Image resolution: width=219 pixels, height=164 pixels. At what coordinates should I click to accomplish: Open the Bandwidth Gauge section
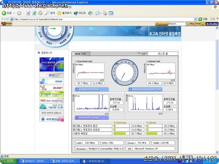pos(92,118)
